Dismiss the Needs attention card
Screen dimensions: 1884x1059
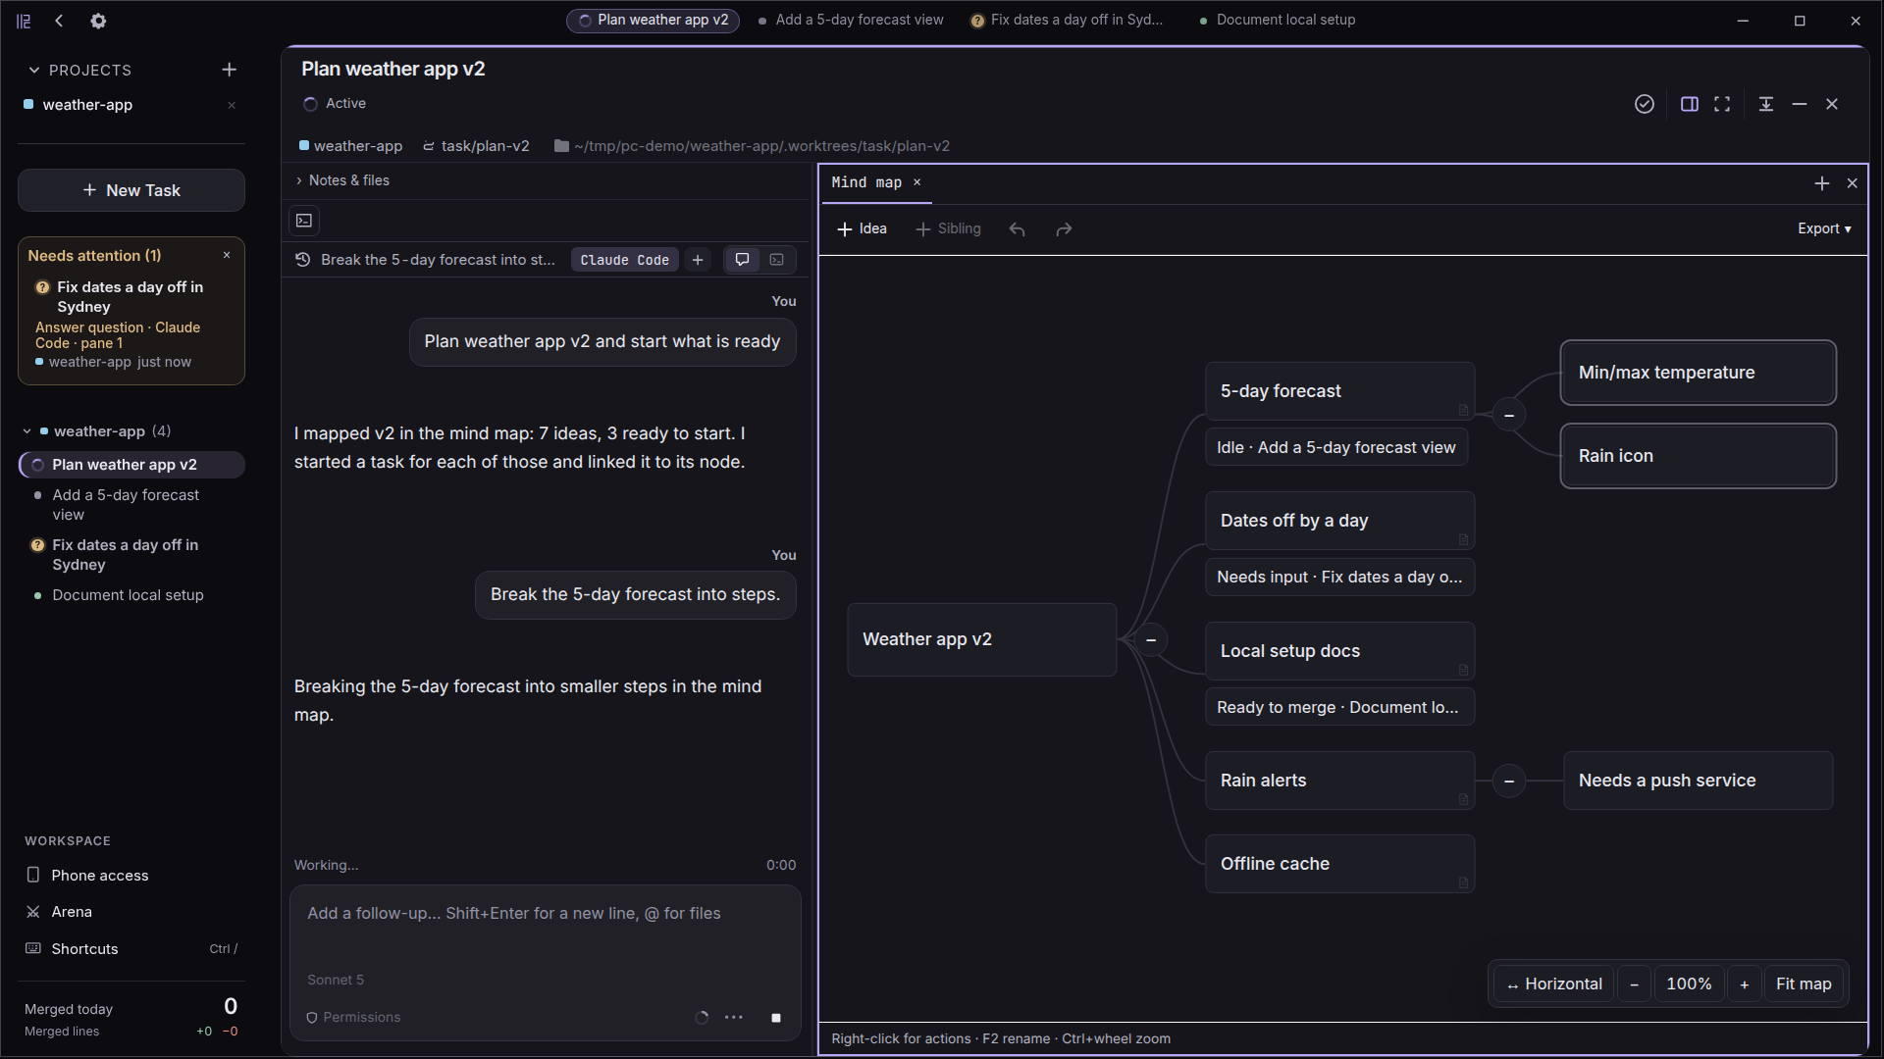227,255
